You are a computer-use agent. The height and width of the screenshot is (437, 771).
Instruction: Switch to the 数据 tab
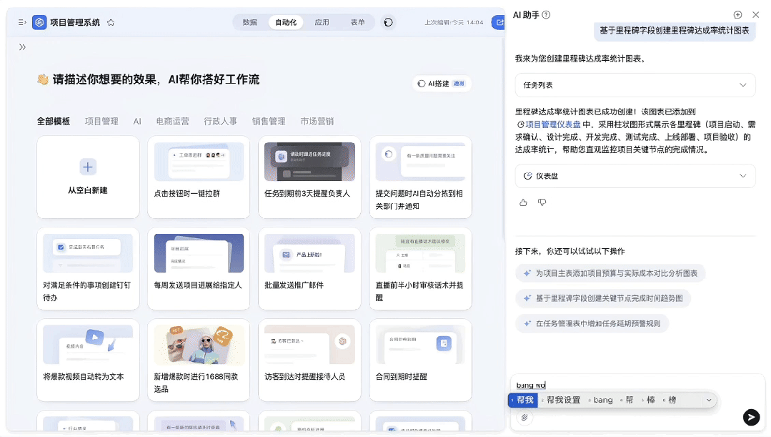coord(249,22)
